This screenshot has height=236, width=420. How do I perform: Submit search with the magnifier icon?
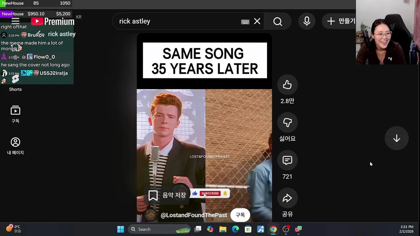tap(278, 21)
